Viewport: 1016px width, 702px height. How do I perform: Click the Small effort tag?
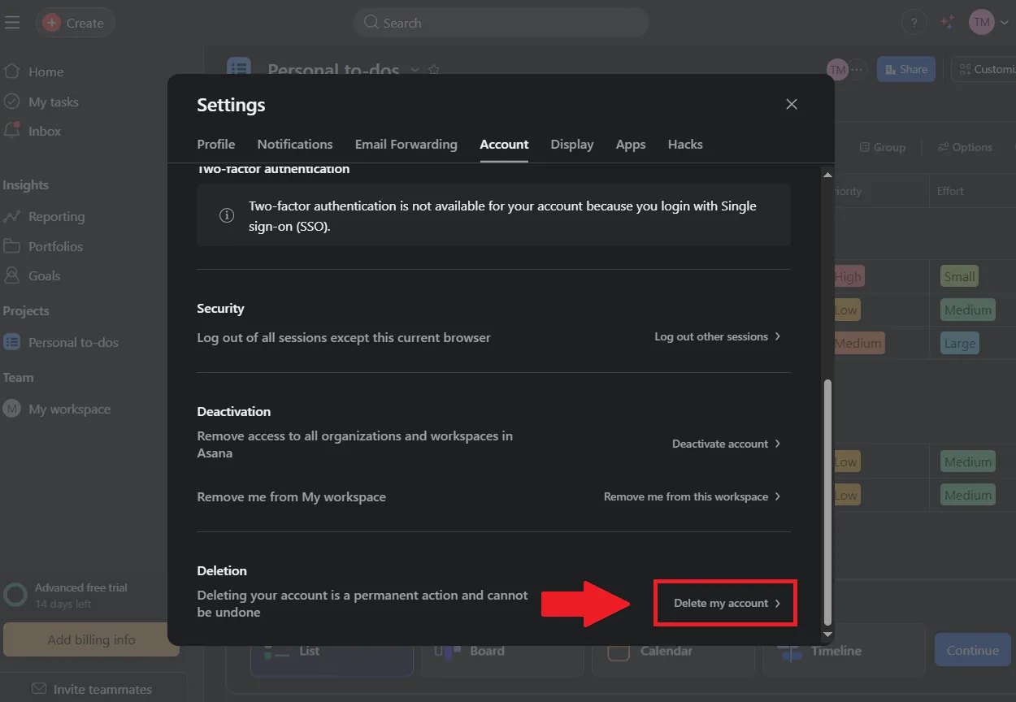(959, 276)
